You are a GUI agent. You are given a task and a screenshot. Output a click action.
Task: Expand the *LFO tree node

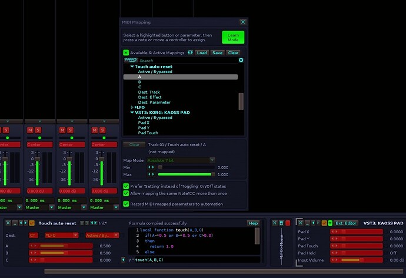coord(132,107)
